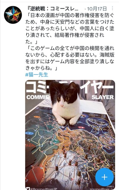Click the 10月17日 tweet timestamp
The width and height of the screenshot is (119, 190).
(x=97, y=9)
